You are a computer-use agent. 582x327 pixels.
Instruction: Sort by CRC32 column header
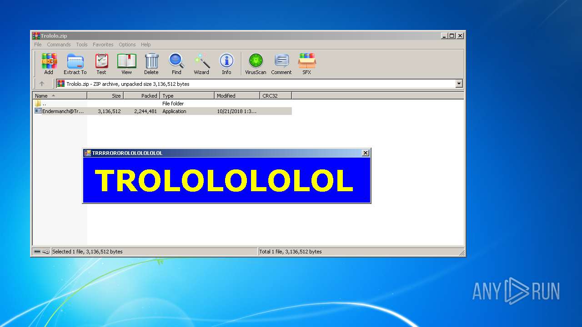[276, 96]
